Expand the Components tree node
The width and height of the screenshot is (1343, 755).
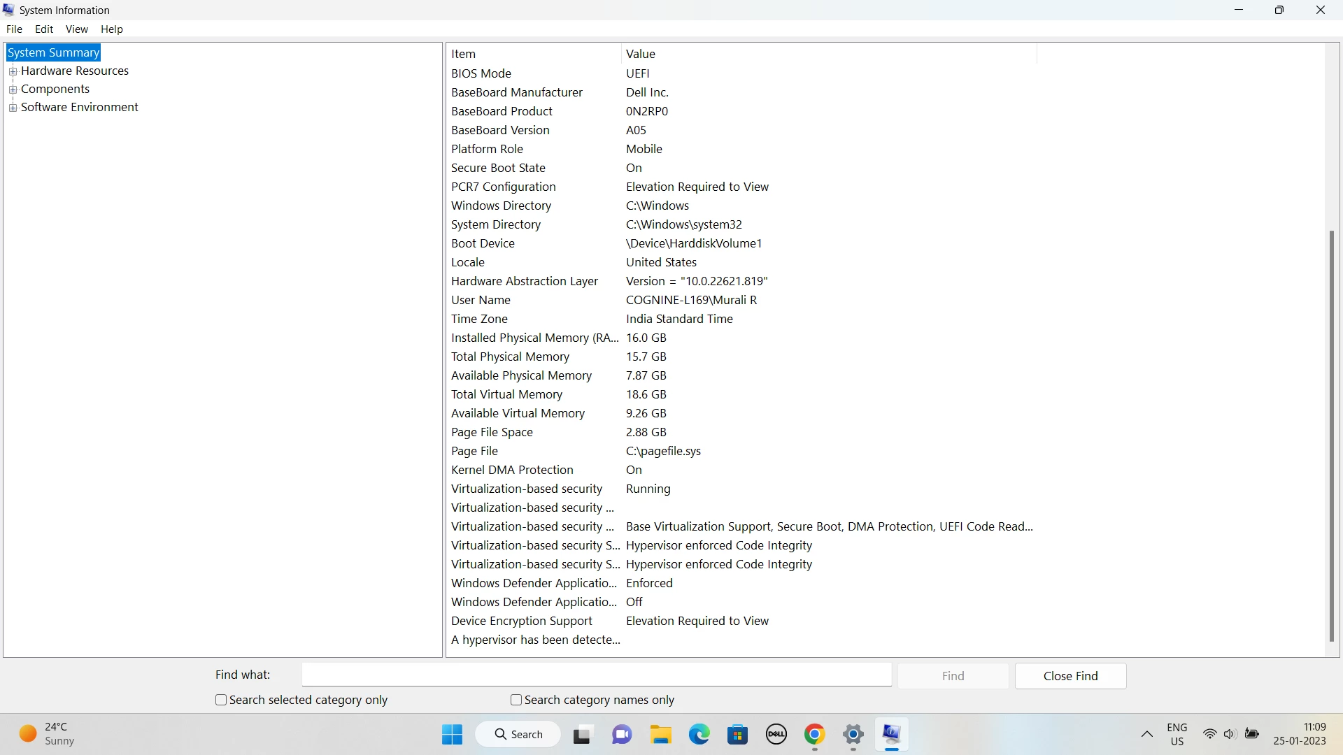(13, 89)
